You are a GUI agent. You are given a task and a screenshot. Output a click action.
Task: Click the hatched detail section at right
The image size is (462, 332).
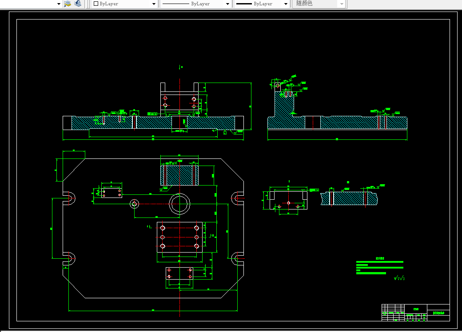pos(349,199)
